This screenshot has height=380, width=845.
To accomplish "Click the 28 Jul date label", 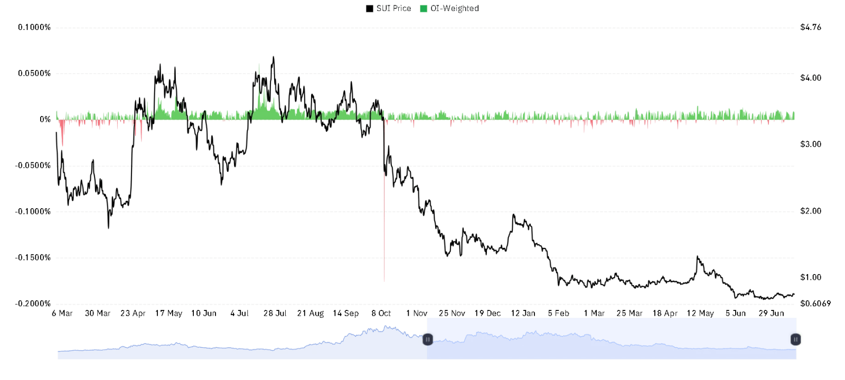I will coord(275,313).
